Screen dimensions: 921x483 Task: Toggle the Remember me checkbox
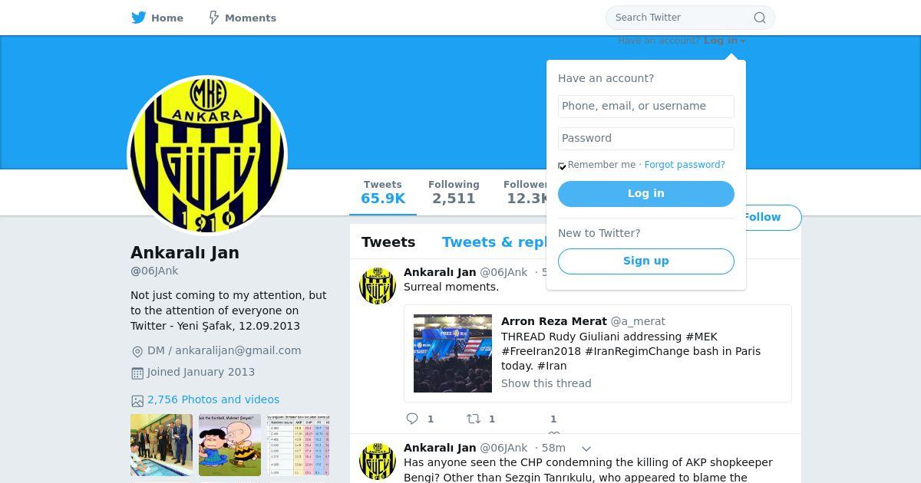[x=562, y=166]
